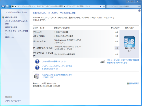Open the recent pages dropdown arrow
The width and height of the screenshot is (142, 106).
(x=10, y=7)
